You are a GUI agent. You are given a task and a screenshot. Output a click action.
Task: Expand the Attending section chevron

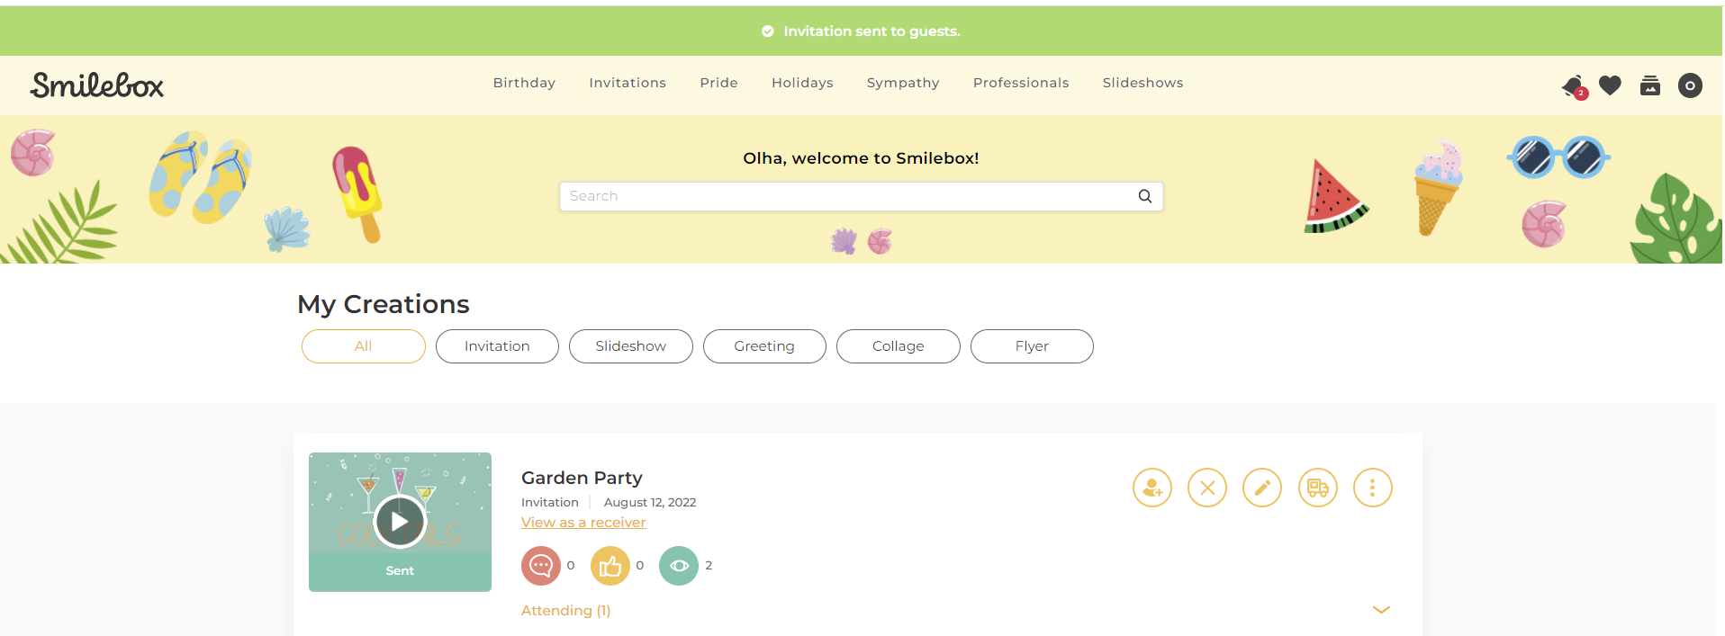[1381, 610]
